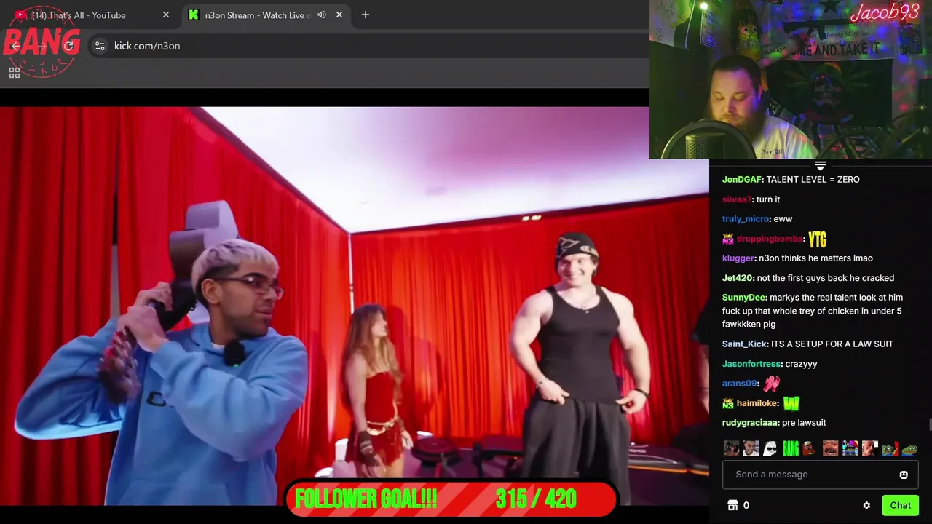Insert the laughing mustached man emote

click(x=830, y=448)
